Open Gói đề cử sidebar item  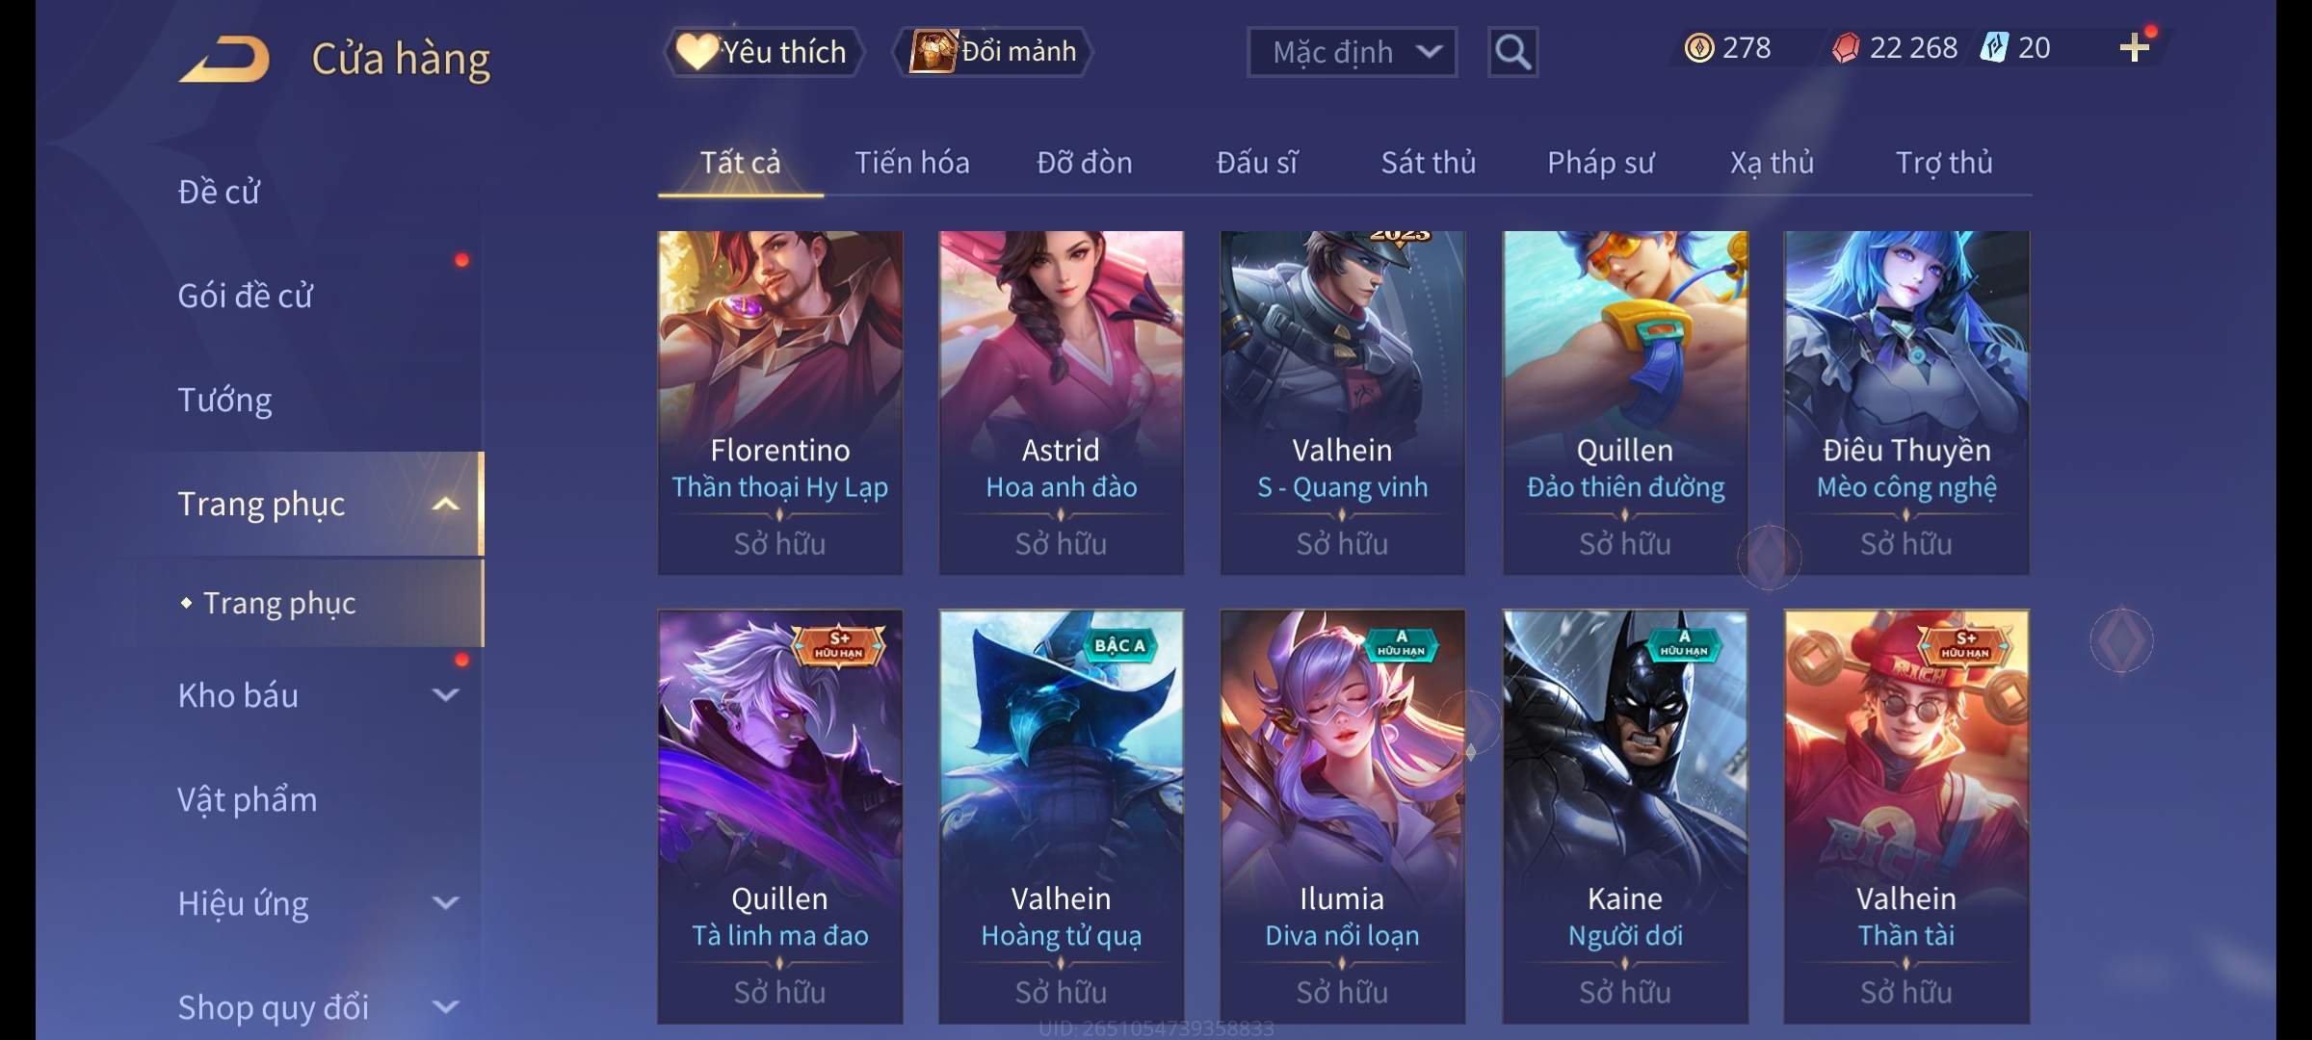pos(245,296)
